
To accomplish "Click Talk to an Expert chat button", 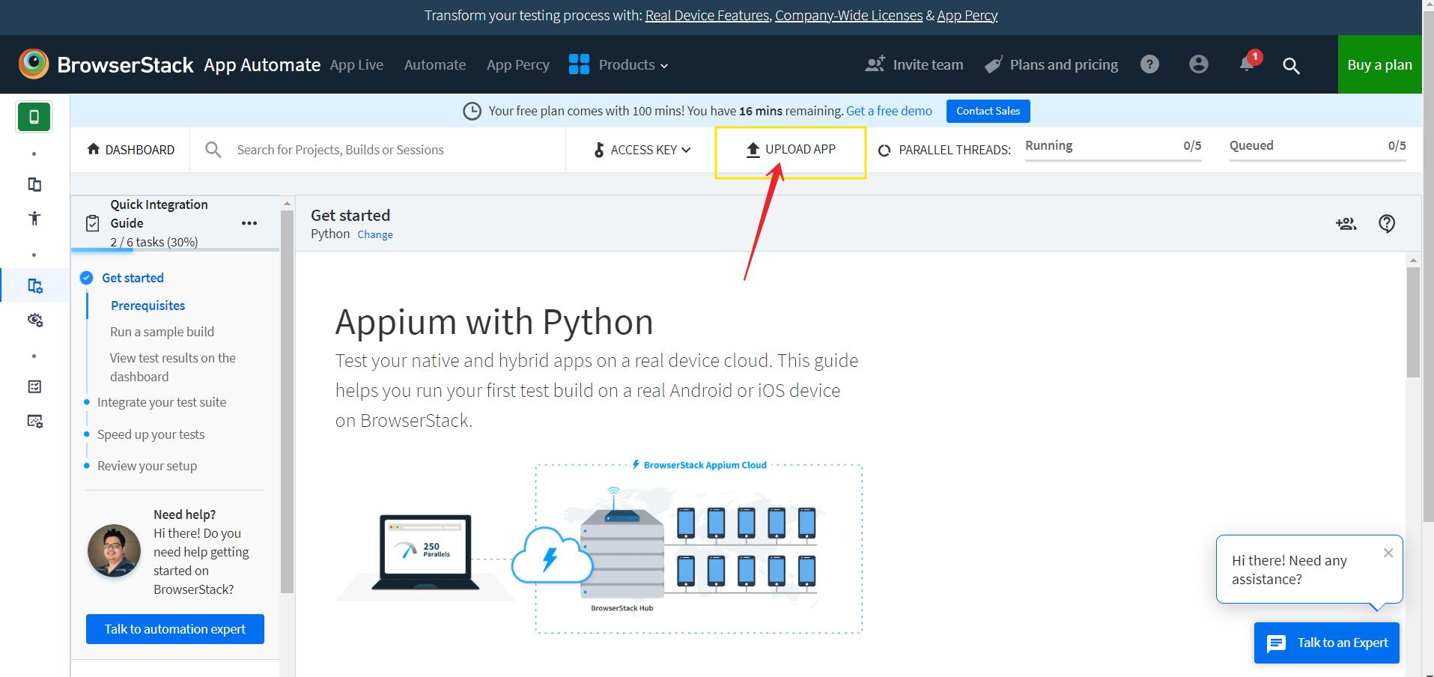I will pos(1327,643).
